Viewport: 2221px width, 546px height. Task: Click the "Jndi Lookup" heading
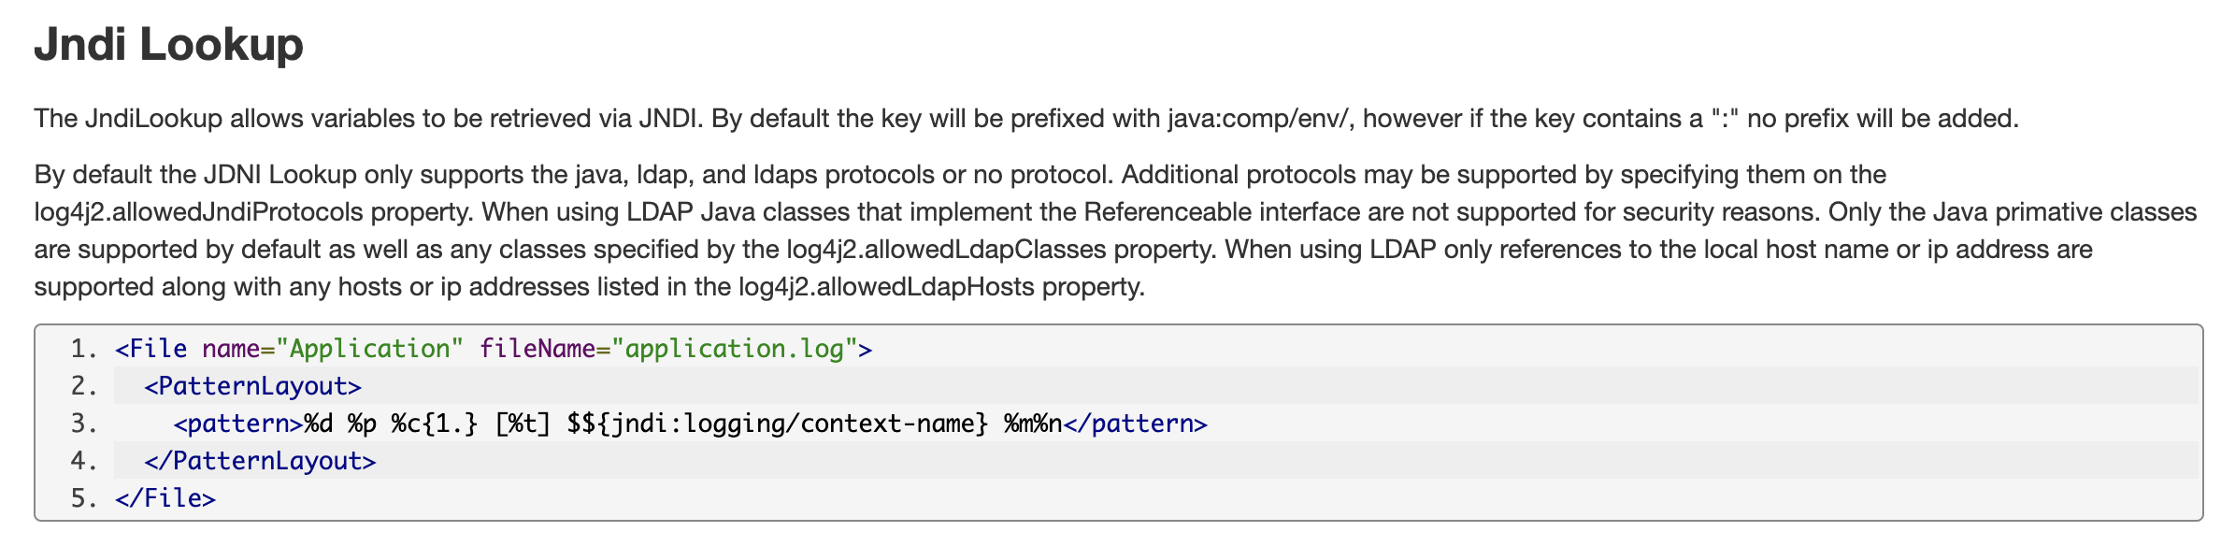click(168, 45)
